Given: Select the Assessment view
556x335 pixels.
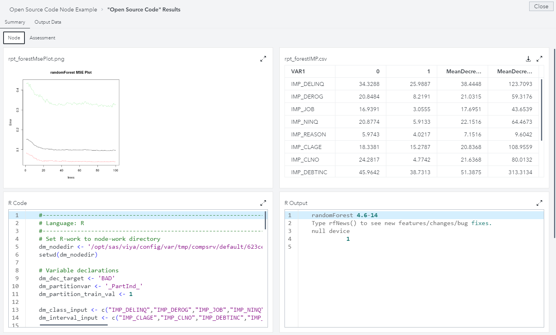Looking at the screenshot, I should [x=42, y=38].
